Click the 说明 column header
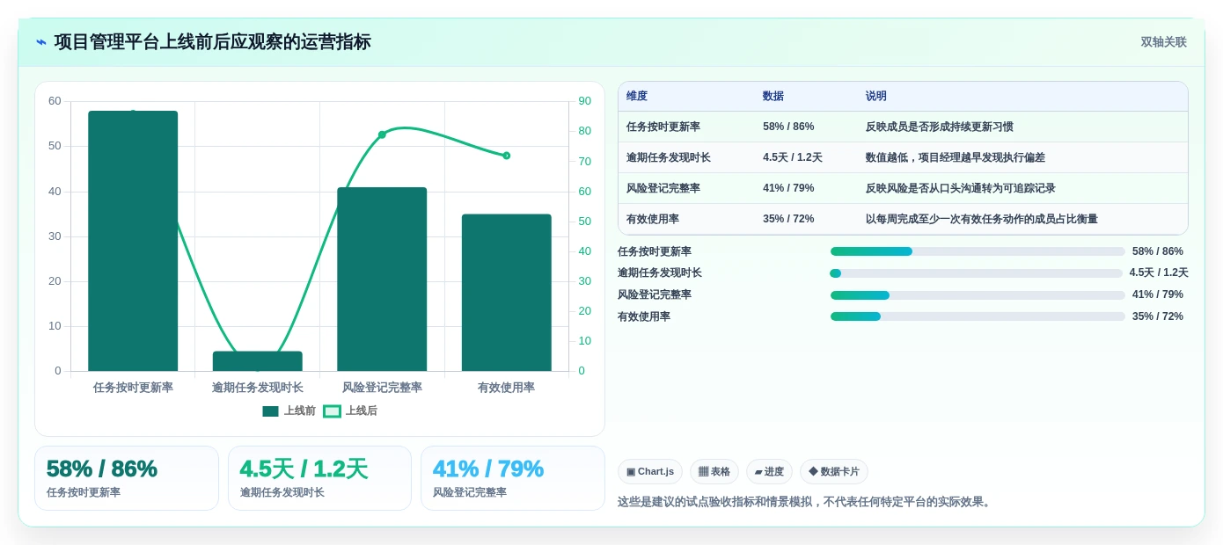1223x545 pixels. 876,97
